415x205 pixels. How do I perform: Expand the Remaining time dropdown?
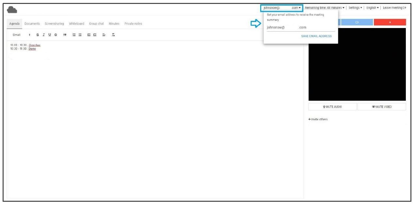(x=325, y=8)
